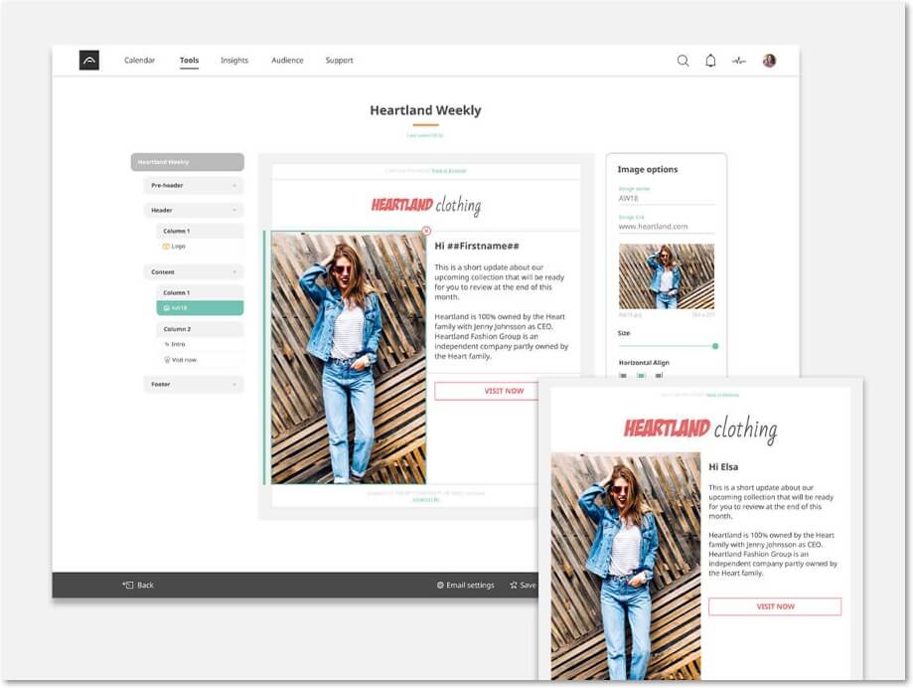Open the Audience menu
Image resolution: width=913 pixels, height=688 pixels.
(288, 60)
